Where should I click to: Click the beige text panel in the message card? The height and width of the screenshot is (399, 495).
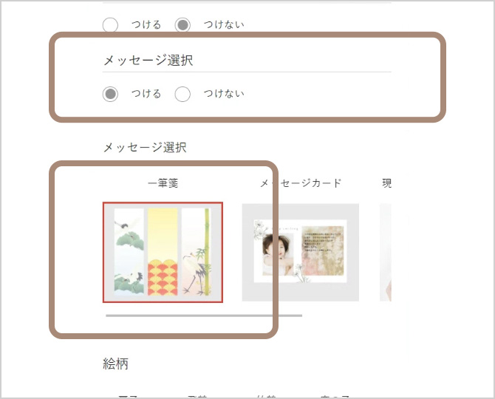pos(323,250)
